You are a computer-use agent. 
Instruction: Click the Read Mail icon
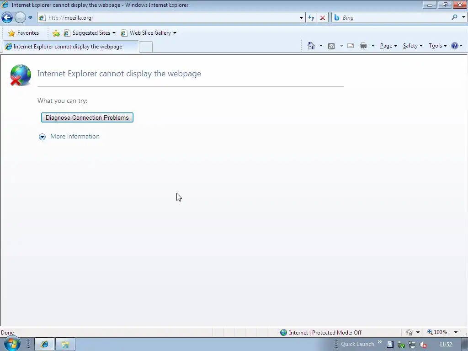tap(351, 46)
